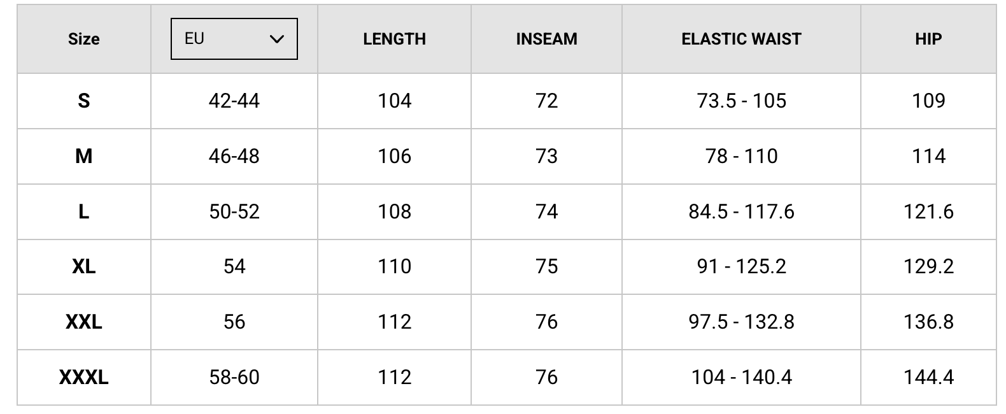This screenshot has width=1006, height=414.
Task: Click the 73.5 - 105 waist value
Action: 741,101
